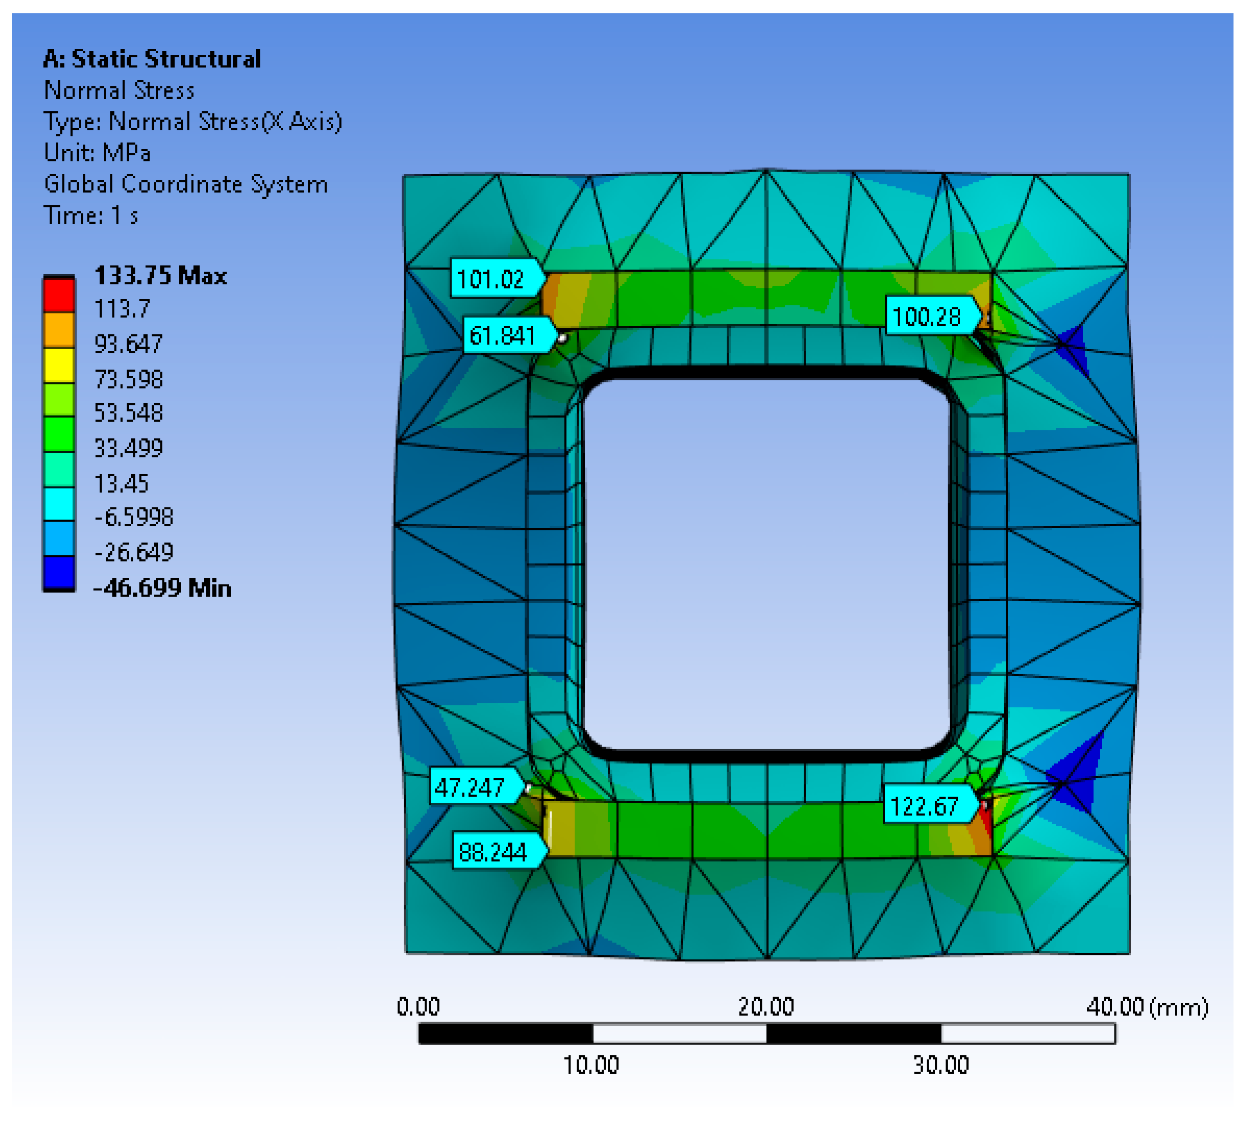Image resolution: width=1251 pixels, height=1122 pixels.
Task: Click the -46.699 Min legend value
Action: pyautogui.click(x=162, y=587)
